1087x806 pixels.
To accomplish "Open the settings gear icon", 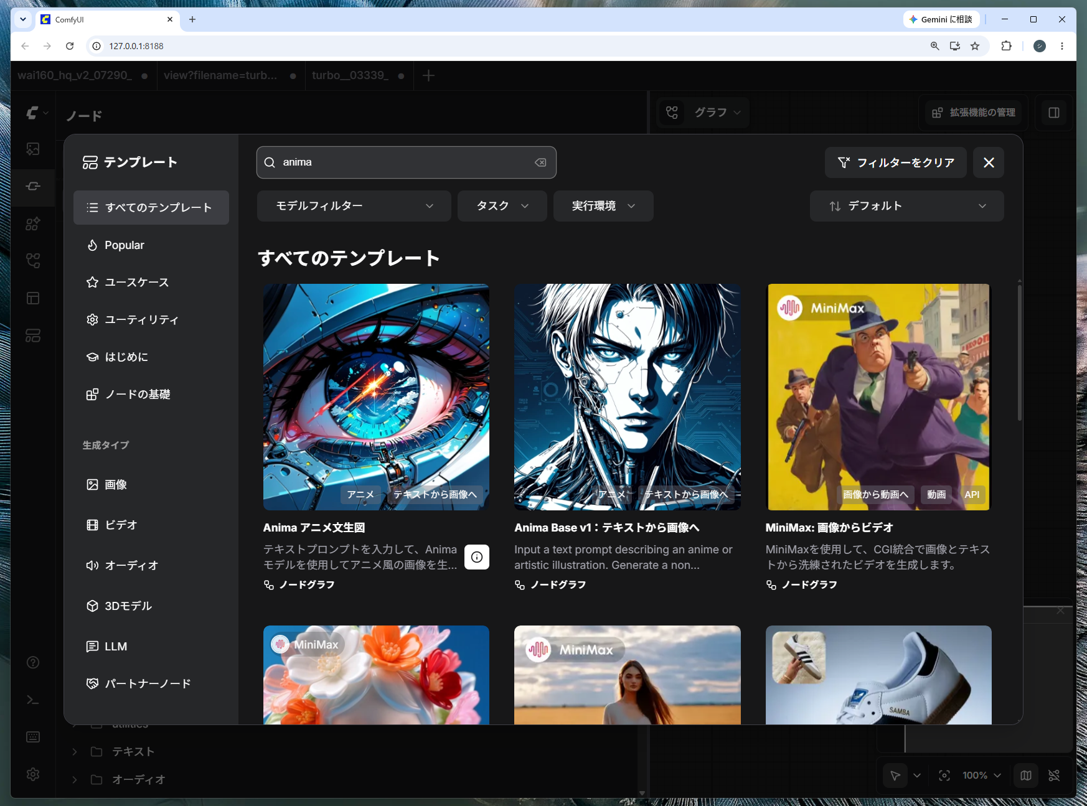I will point(33,774).
